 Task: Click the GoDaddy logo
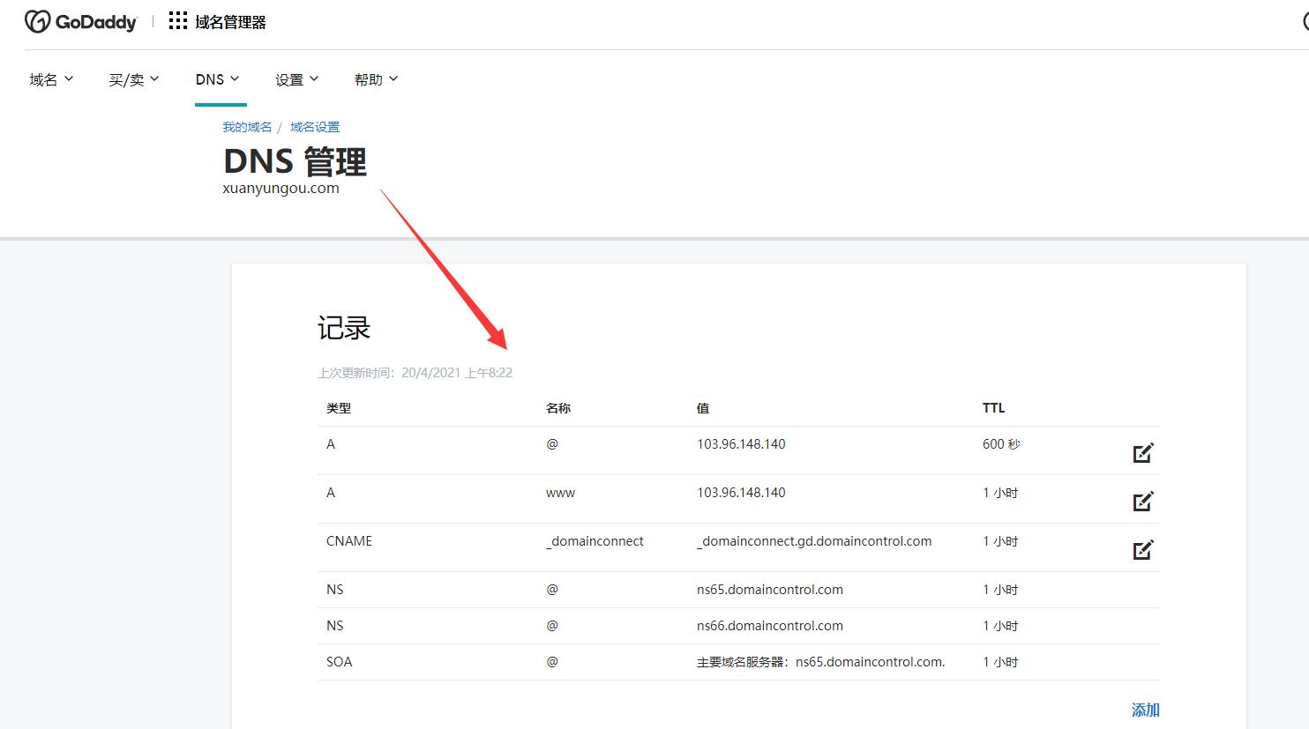coord(81,21)
